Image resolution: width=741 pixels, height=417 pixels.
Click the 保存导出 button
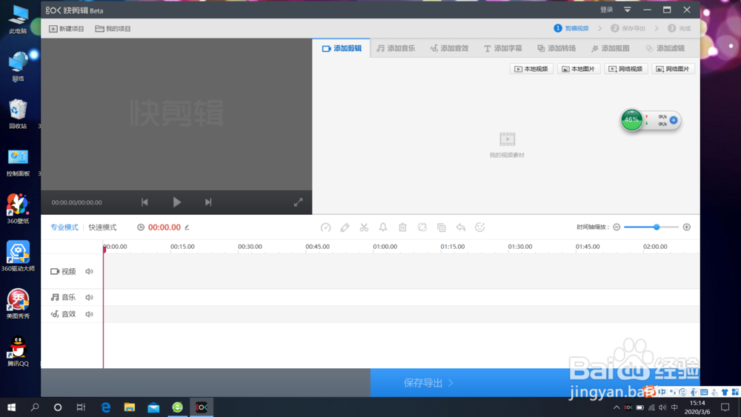pyautogui.click(x=535, y=382)
